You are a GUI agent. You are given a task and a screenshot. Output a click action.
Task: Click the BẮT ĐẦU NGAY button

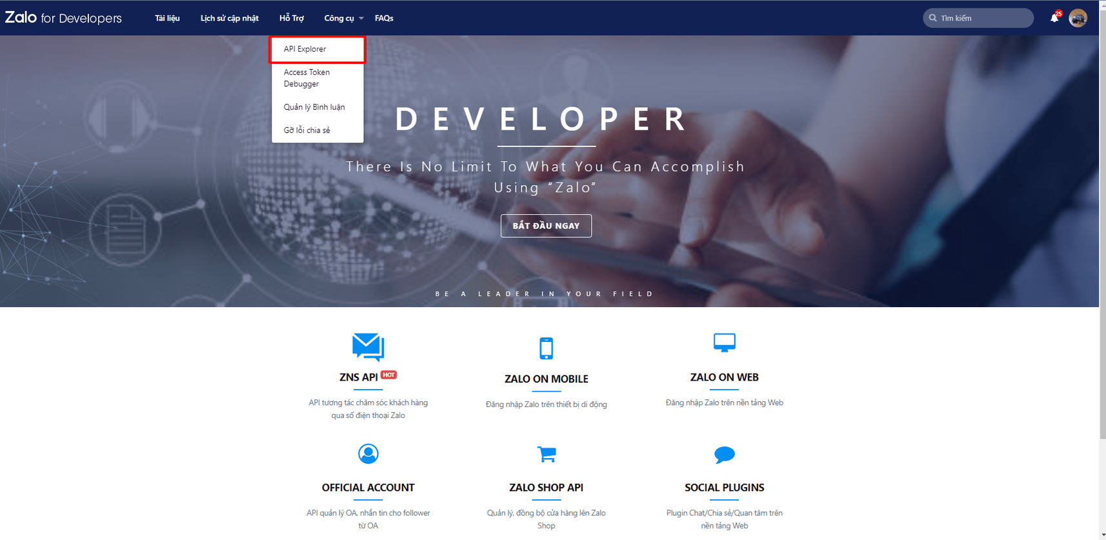546,226
